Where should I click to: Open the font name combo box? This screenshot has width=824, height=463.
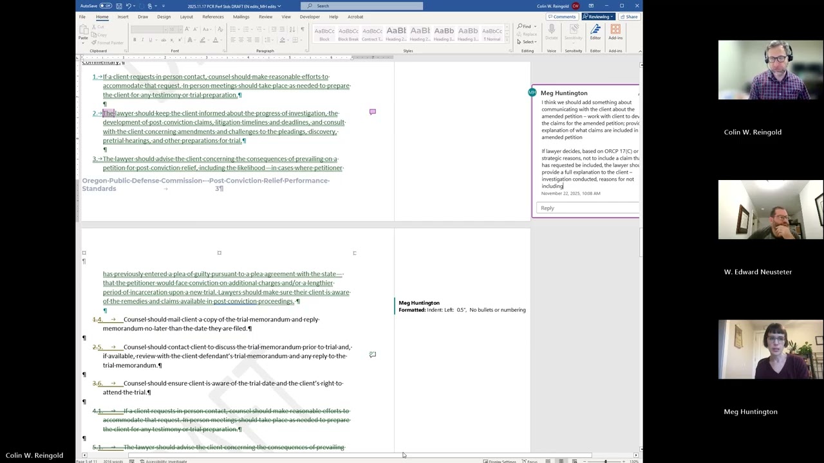[149, 30]
